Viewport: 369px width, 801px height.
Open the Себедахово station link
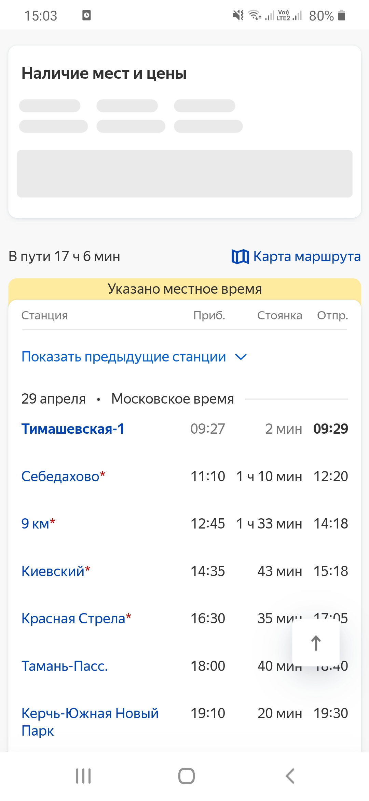60,476
